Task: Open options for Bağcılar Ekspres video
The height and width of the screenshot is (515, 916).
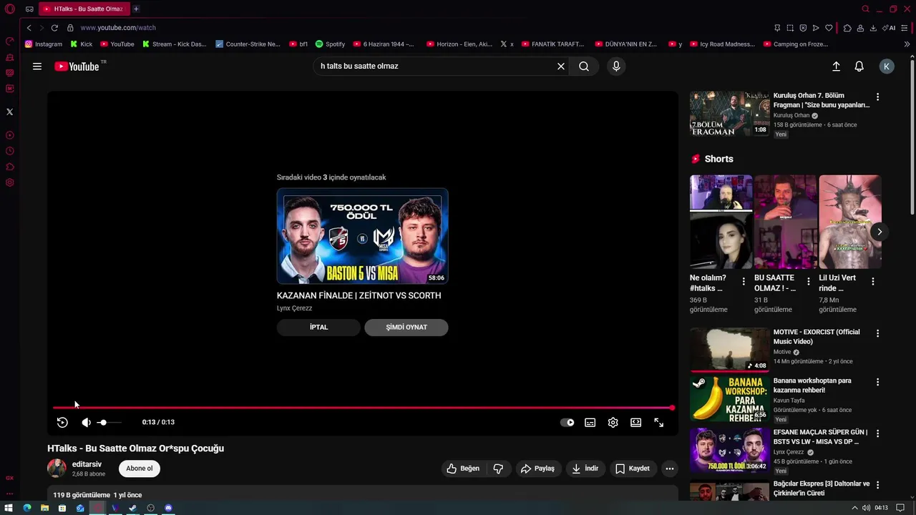Action: click(x=878, y=485)
